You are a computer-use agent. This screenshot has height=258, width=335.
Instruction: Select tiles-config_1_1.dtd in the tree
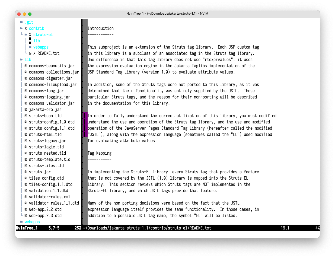pyautogui.click(x=51, y=184)
